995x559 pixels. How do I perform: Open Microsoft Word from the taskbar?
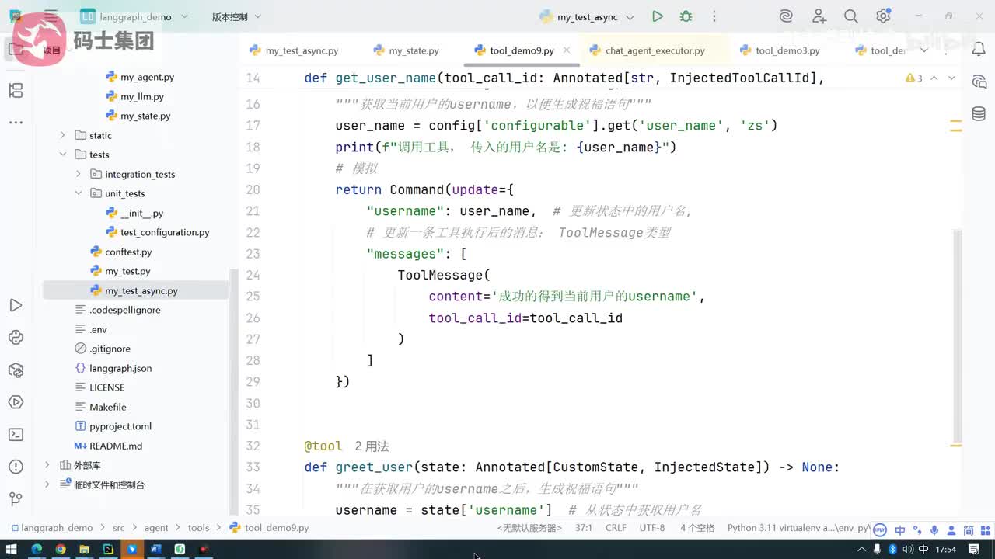[155, 549]
